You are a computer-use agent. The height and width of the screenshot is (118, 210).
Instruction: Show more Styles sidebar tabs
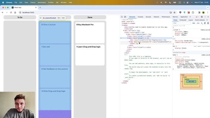[x=207, y=20]
